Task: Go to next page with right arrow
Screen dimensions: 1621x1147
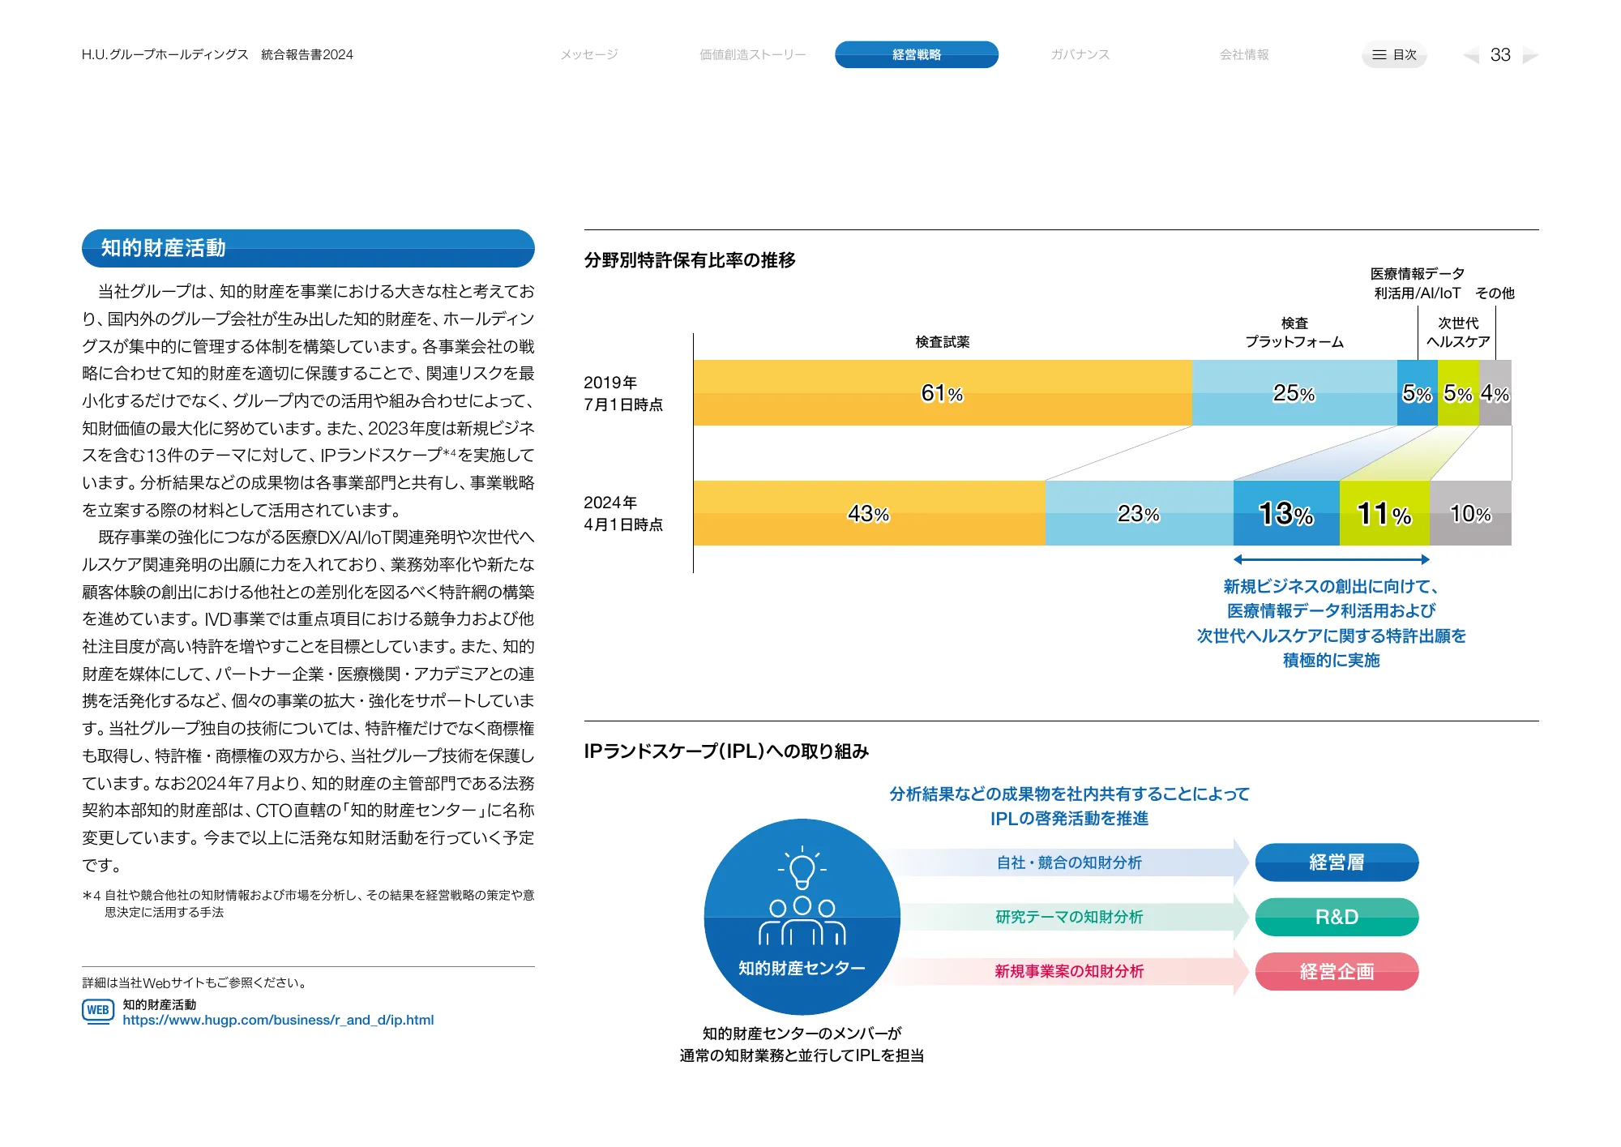Action: click(x=1531, y=55)
